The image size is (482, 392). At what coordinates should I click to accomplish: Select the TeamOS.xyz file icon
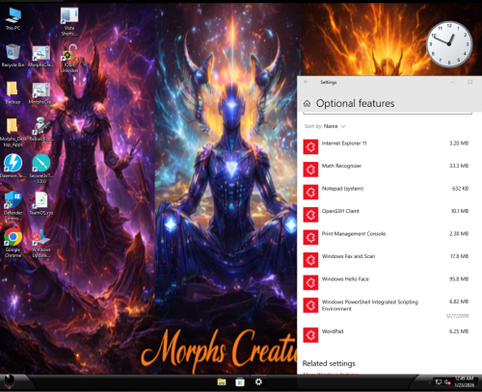click(41, 203)
